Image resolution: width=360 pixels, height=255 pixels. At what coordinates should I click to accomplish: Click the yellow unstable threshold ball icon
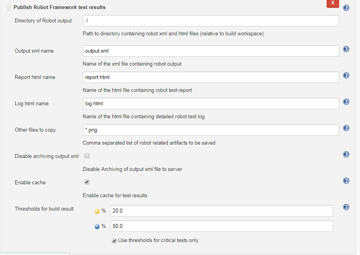(x=97, y=211)
